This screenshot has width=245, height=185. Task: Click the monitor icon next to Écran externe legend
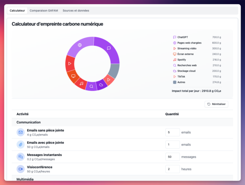(x=174, y=54)
